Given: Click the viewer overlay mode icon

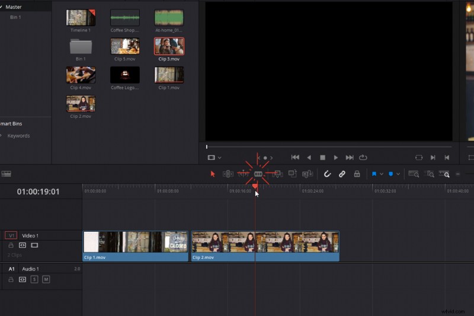Looking at the screenshot, I should click(x=212, y=158).
